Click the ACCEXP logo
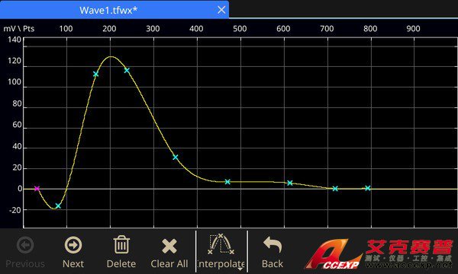Image resolution: width=458 pixels, height=274 pixels. click(379, 254)
